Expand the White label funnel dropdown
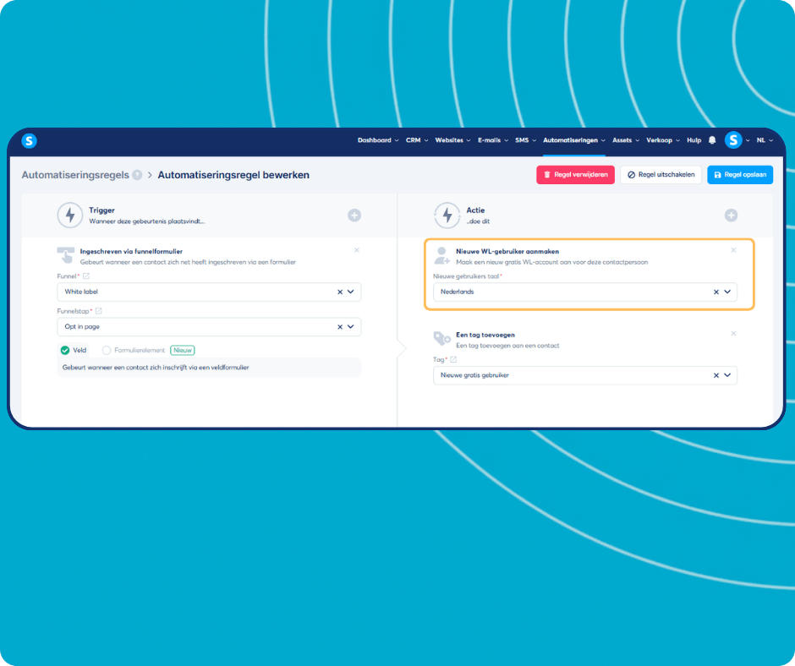This screenshot has width=795, height=666. tap(350, 292)
